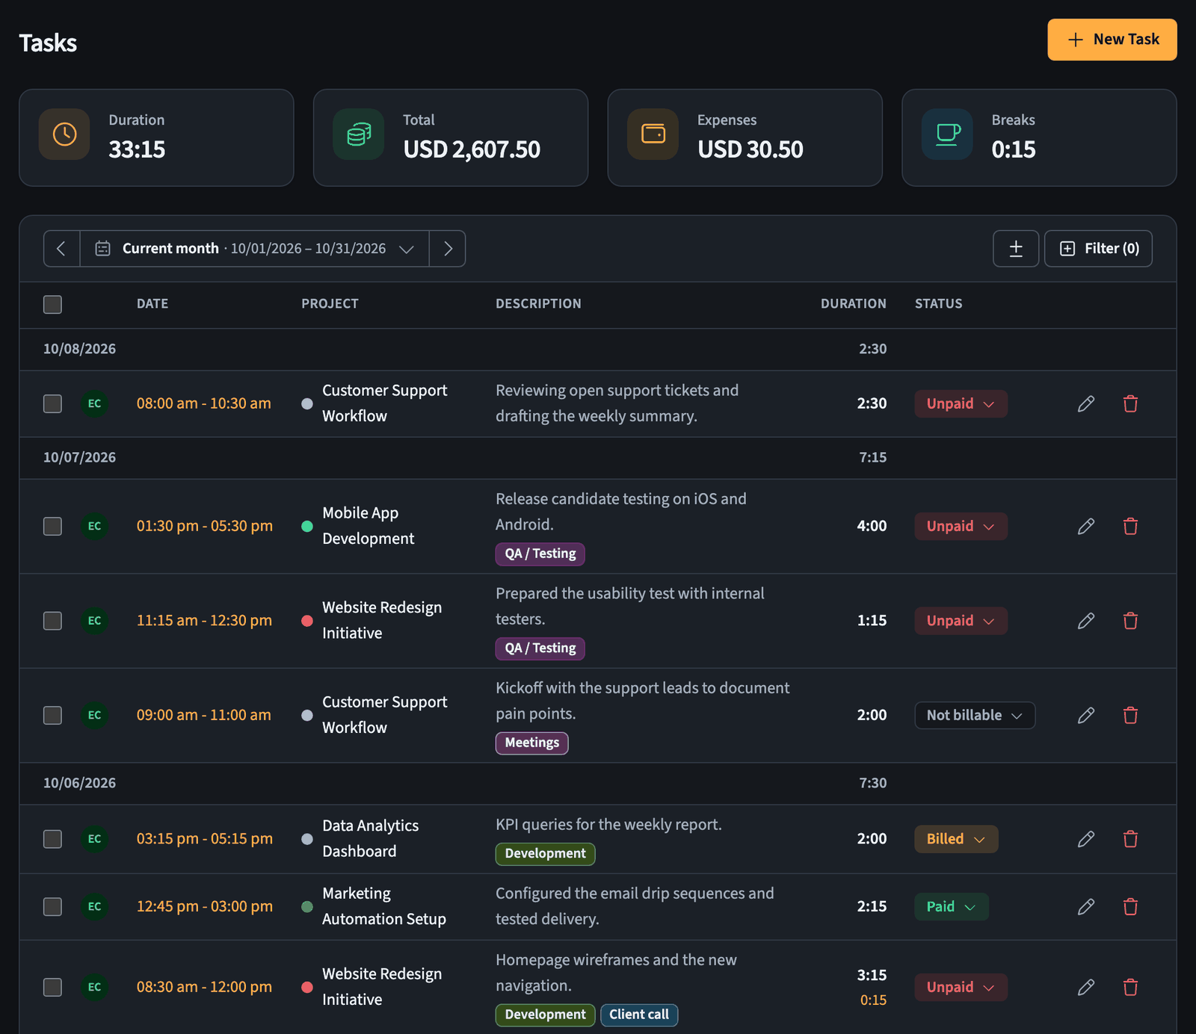
Task: Open Unpaid status dropdown for 08:00 am task
Action: (961, 403)
